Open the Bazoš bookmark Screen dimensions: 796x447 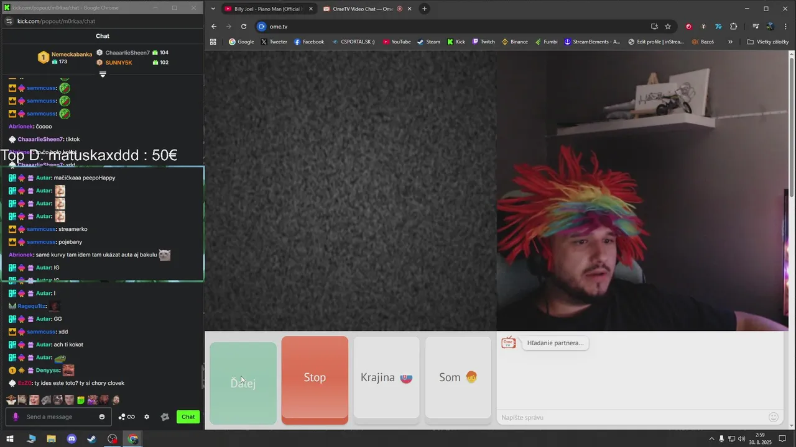pyautogui.click(x=703, y=42)
